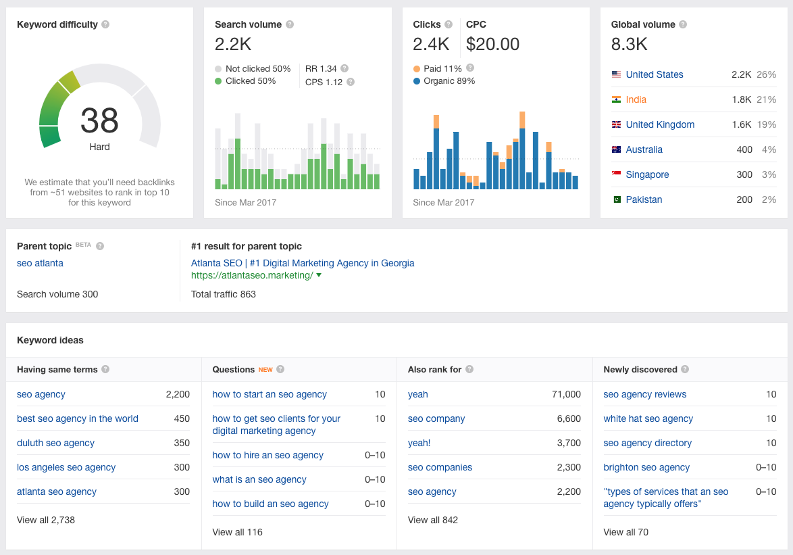Click the RR 1.34 help icon

[x=344, y=68]
